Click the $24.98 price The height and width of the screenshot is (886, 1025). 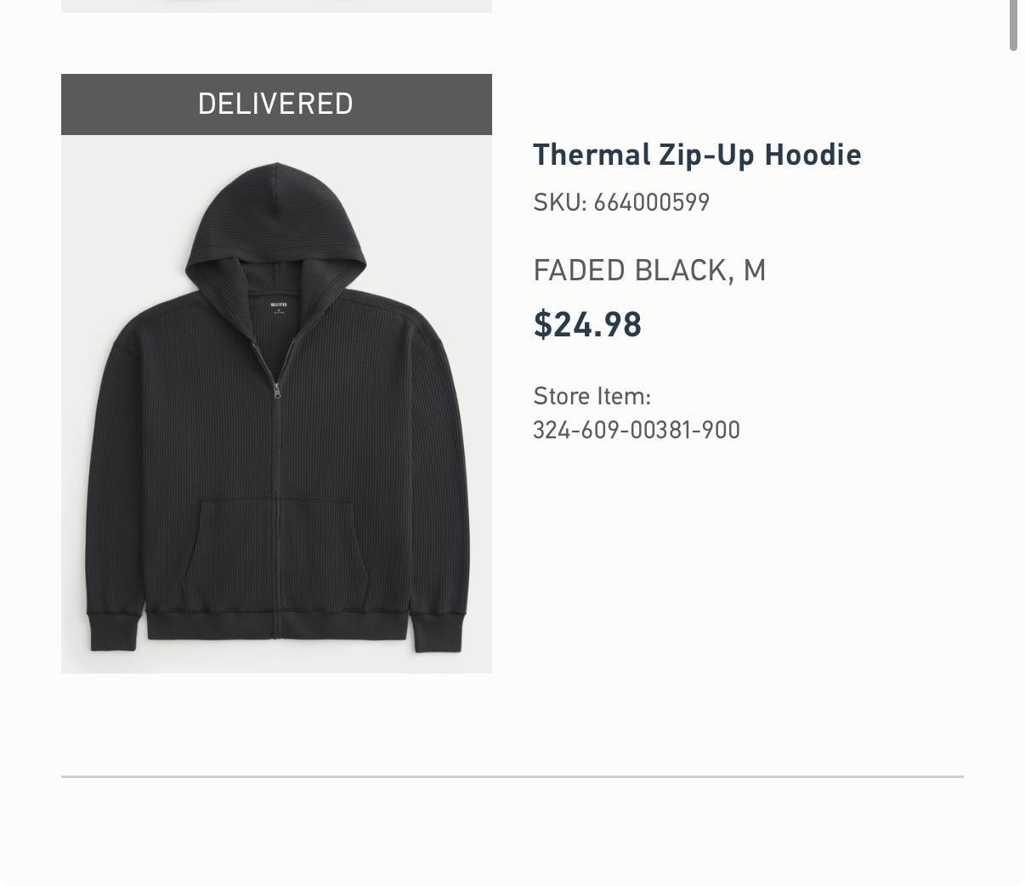587,324
